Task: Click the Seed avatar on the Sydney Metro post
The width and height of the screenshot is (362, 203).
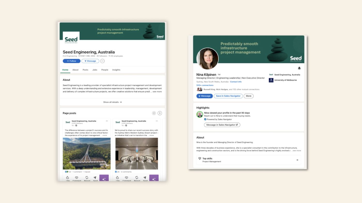Action: coord(118,122)
